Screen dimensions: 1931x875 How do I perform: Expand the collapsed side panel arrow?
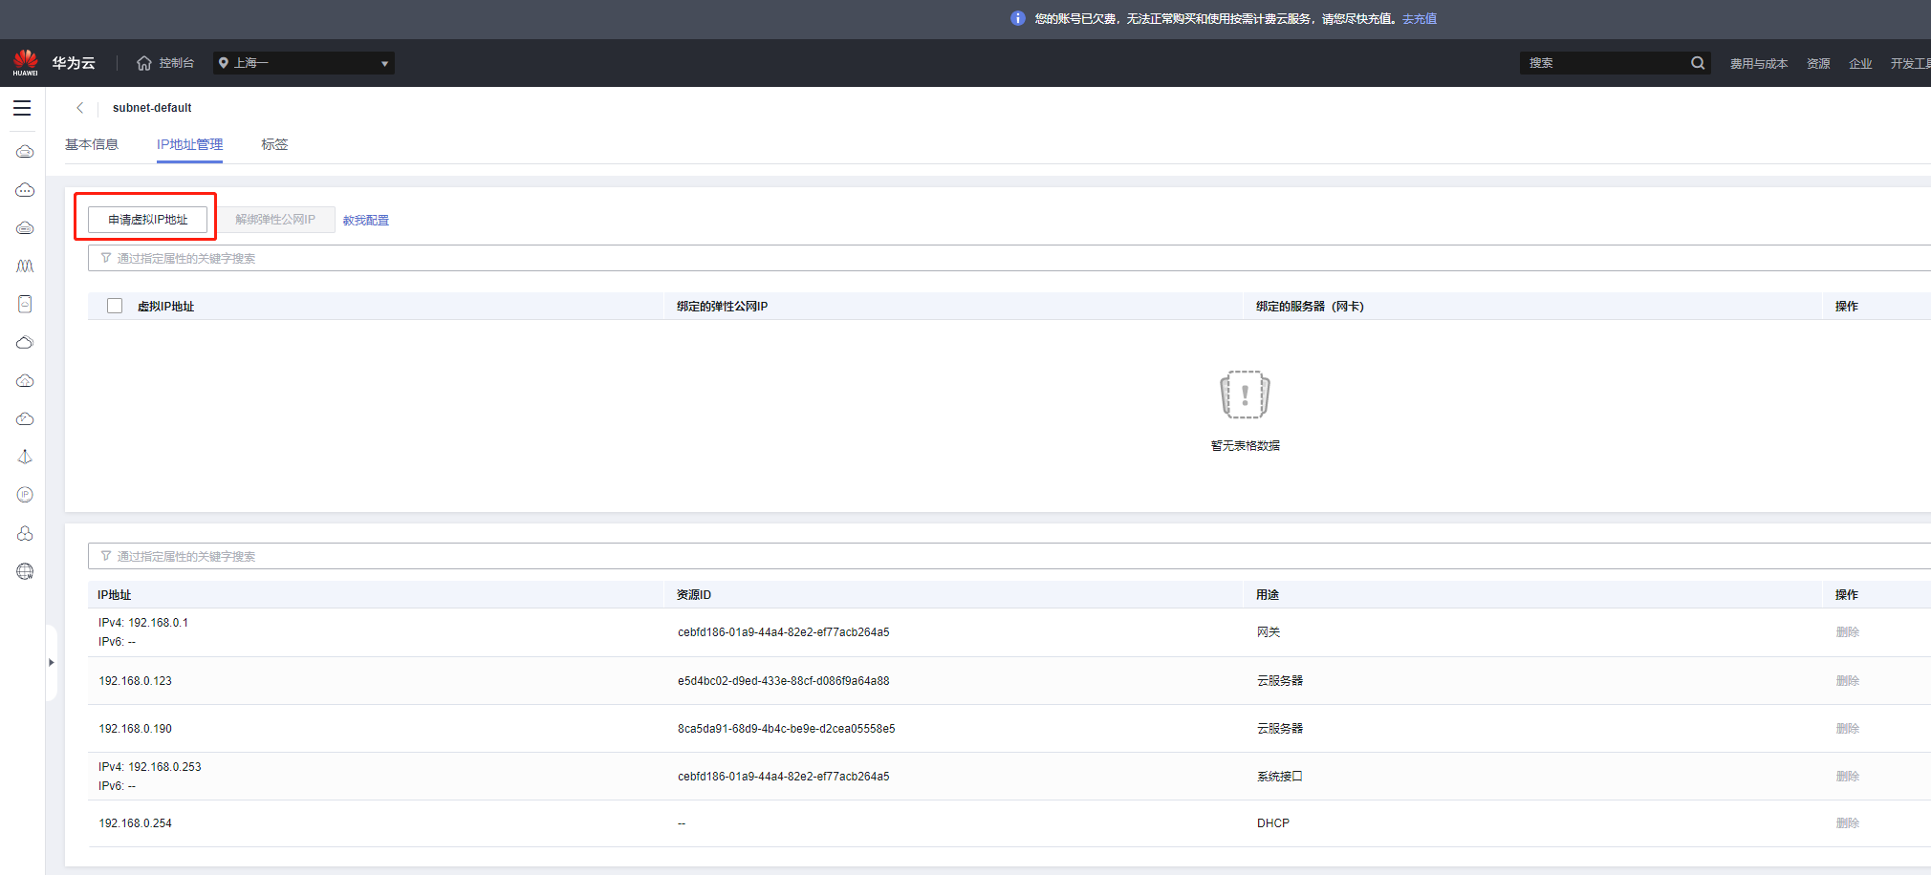coord(51,662)
